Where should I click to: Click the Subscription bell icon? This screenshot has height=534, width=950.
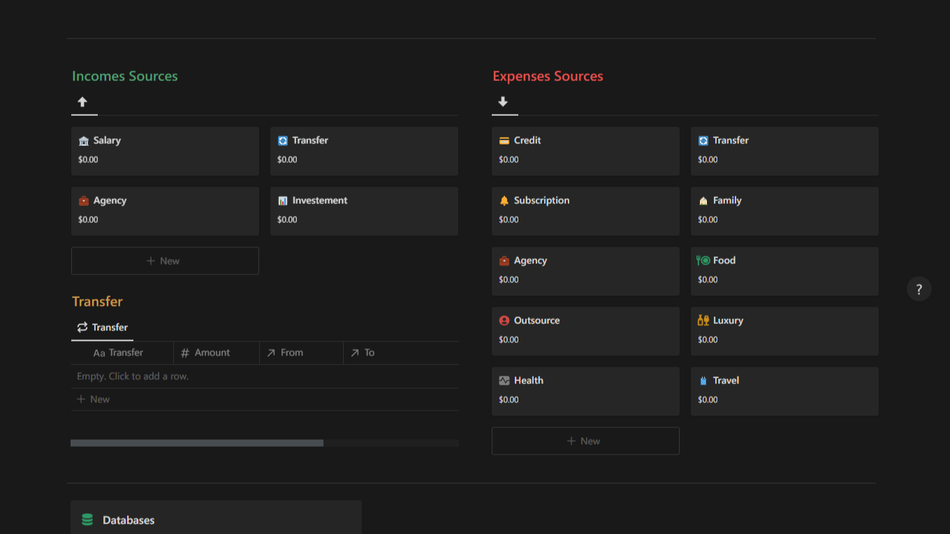point(504,201)
